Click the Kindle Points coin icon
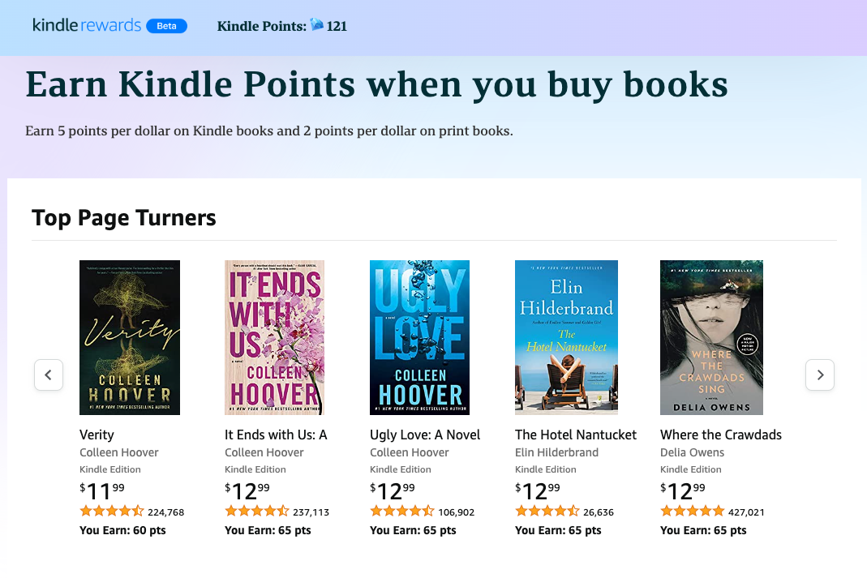This screenshot has height=578, width=867. point(316,25)
